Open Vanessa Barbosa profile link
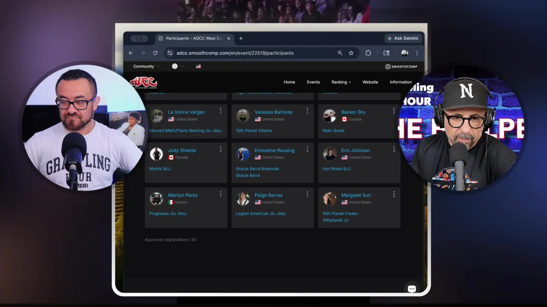Viewport: 547px width, 307px height. [x=273, y=112]
